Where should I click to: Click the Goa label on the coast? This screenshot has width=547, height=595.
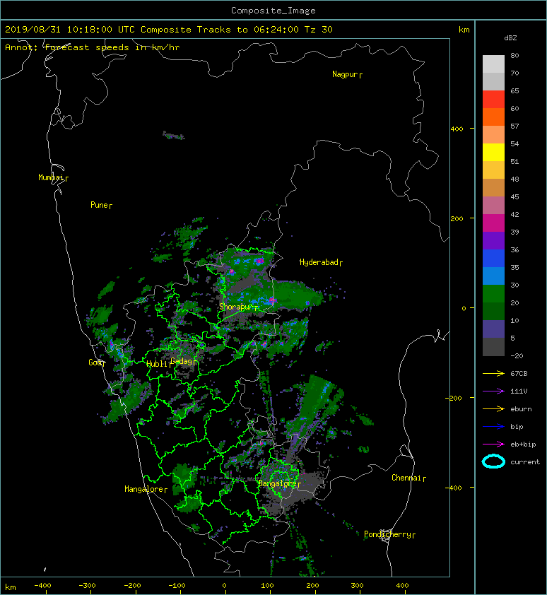click(97, 363)
